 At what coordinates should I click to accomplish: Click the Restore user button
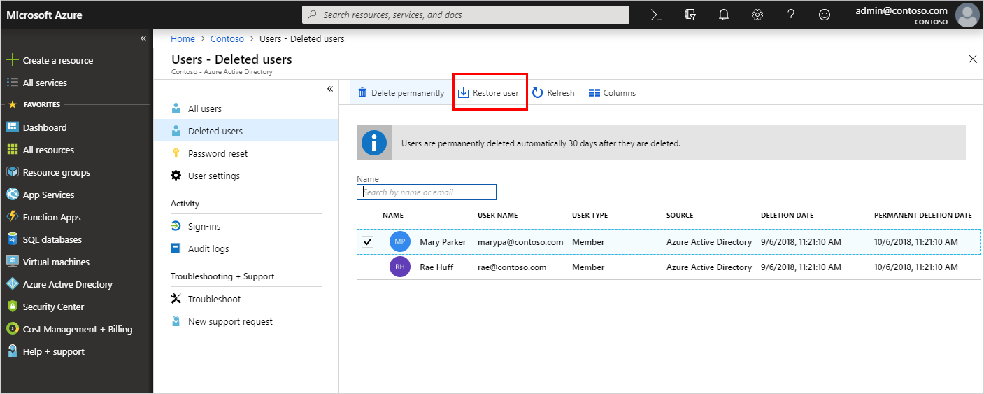pyautogui.click(x=489, y=92)
